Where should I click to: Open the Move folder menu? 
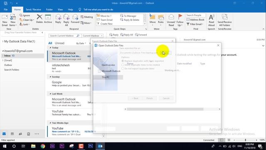153,20
